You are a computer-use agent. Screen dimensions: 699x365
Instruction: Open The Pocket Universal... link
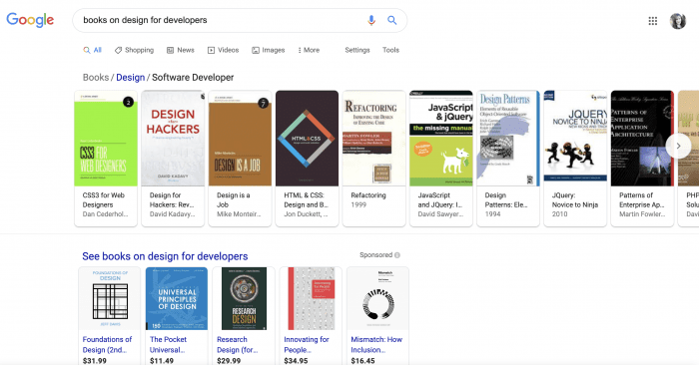point(168,344)
